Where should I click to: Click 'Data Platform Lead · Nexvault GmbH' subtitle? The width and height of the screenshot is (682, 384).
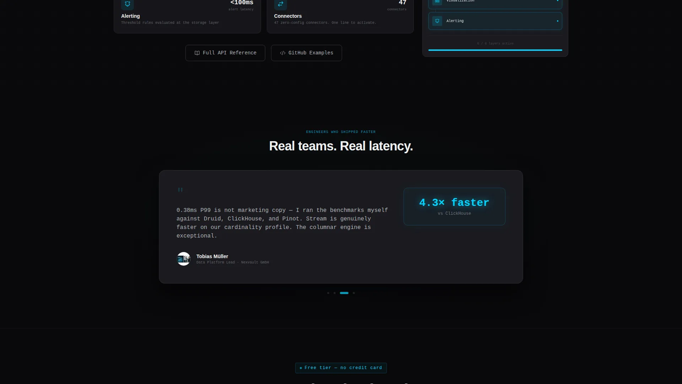coord(233,262)
